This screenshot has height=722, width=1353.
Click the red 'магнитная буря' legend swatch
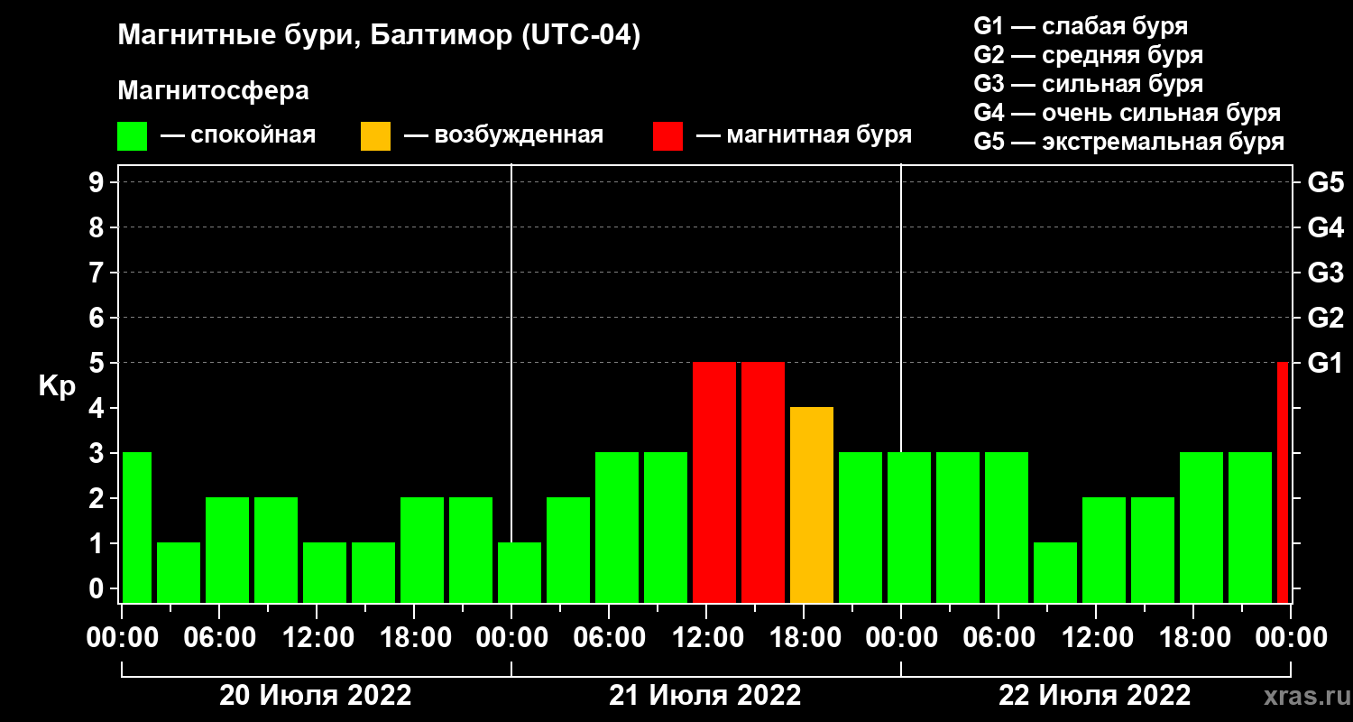pos(667,136)
